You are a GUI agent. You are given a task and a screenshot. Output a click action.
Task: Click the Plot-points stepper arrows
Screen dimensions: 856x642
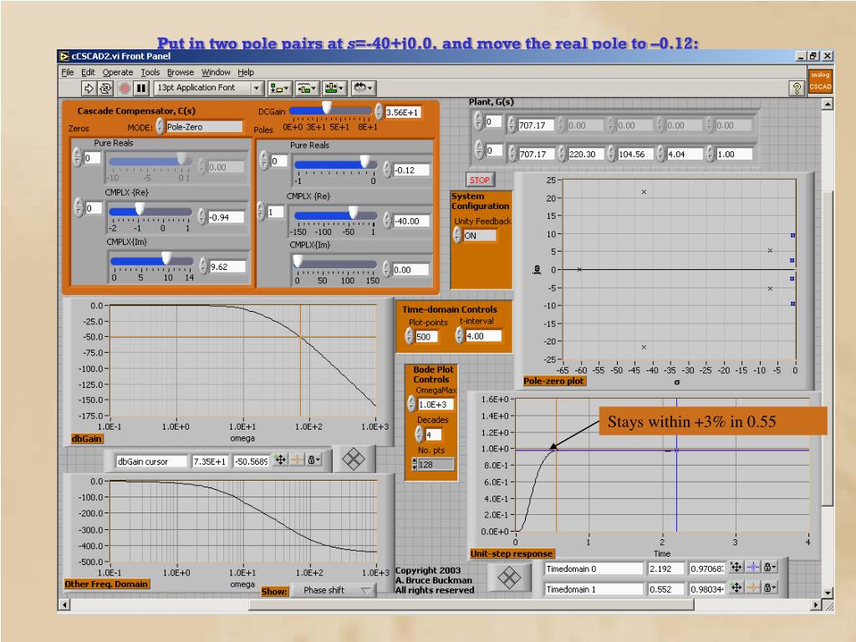click(x=410, y=336)
